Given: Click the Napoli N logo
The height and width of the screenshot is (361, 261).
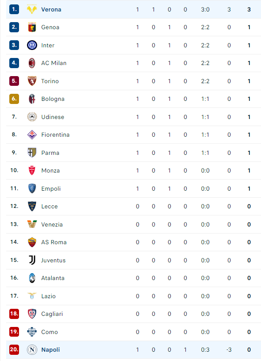Looking at the screenshot, I should click(x=32, y=349).
